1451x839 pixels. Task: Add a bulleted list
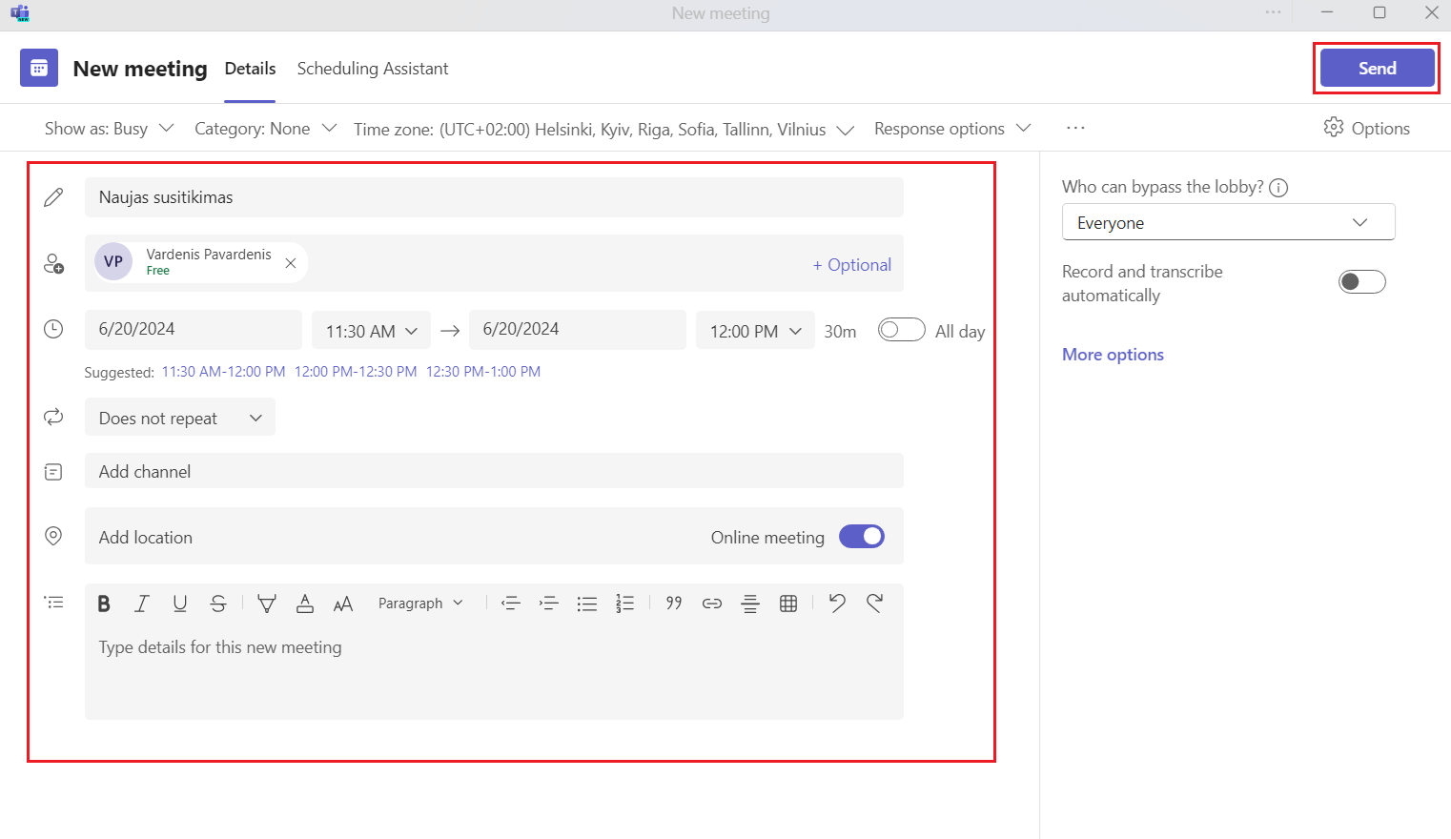587,604
